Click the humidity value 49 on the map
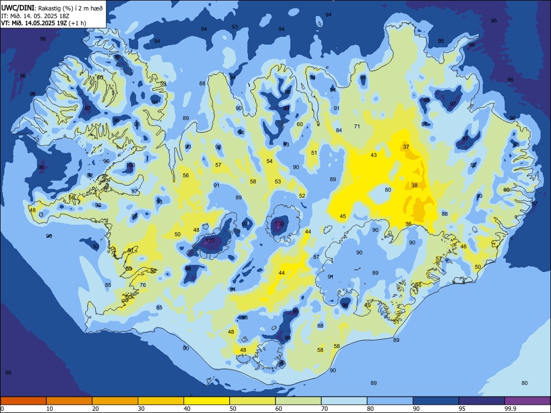Viewport: 551px width, 413px height. point(368,306)
